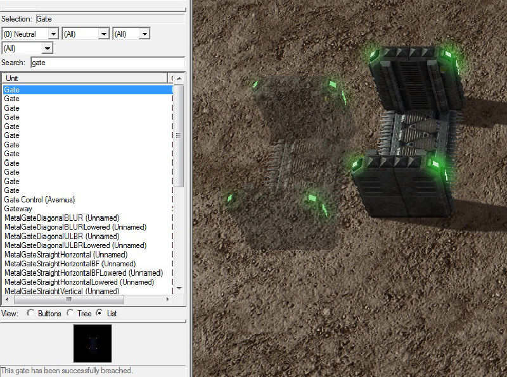Select MetalGateStraightHorizontalBFLowered (Unnamed)
This screenshot has height=377, width=507.
pos(84,273)
